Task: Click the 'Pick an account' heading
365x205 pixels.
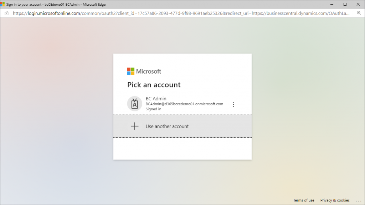Action: (x=154, y=85)
